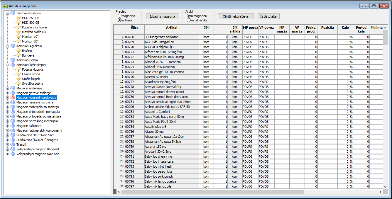This screenshot has width=392, height=199.
Task: Click the Prodavnica "KEJ" Novi Sad cube icon
Action: pos(13,135)
